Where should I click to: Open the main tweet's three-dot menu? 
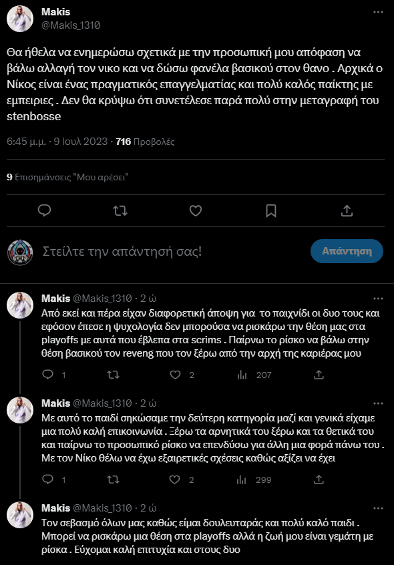pos(378,12)
